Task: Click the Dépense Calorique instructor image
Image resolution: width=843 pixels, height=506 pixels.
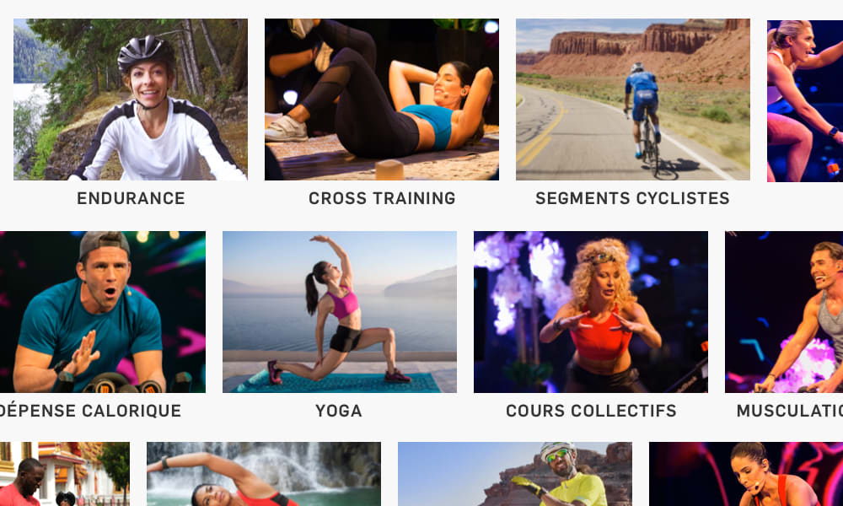Action: click(102, 312)
